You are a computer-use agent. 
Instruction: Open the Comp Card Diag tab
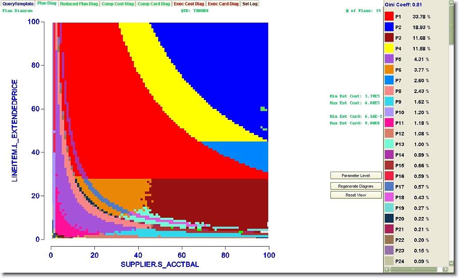(154, 4)
